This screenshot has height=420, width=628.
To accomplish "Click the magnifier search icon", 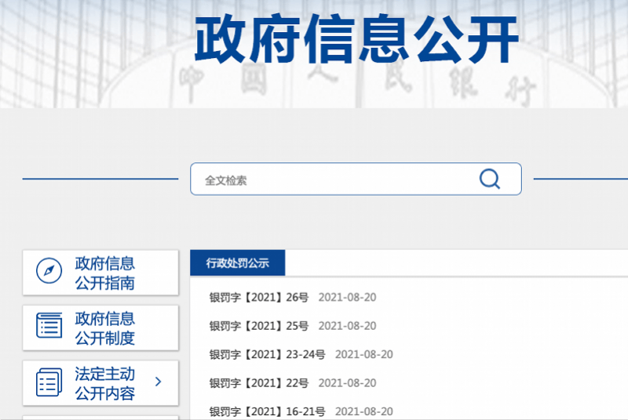I will 489,179.
